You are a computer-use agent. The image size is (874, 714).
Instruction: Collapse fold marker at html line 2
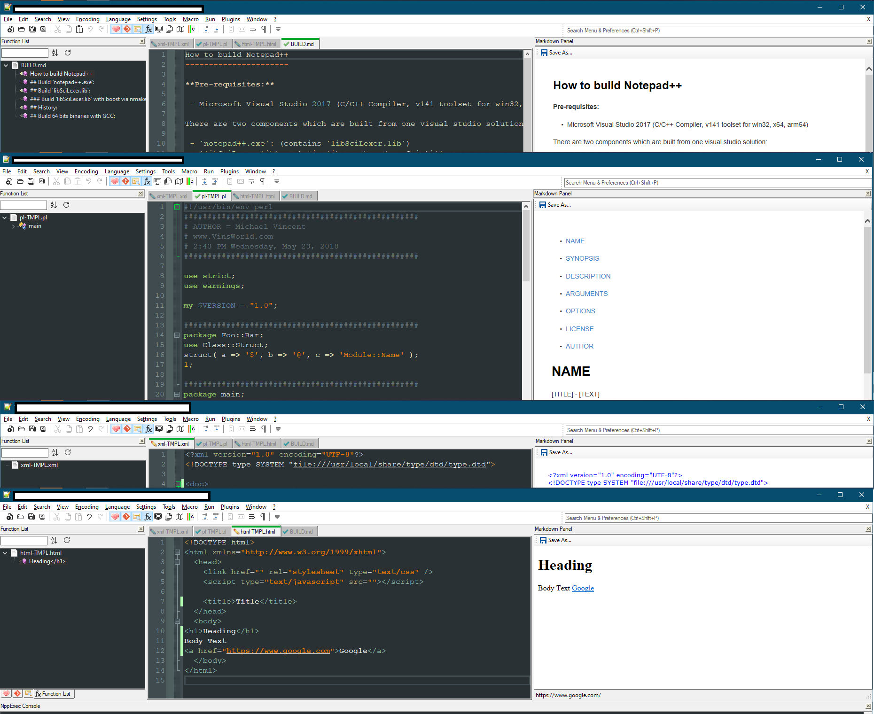[177, 552]
